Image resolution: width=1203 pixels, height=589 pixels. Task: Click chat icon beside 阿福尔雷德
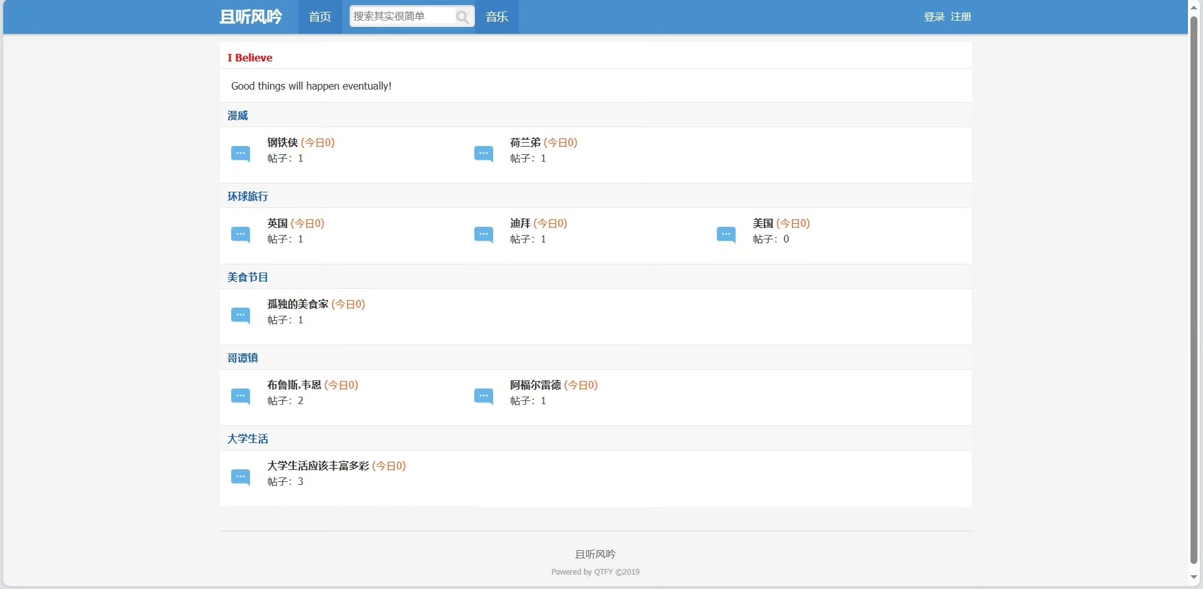(x=484, y=396)
